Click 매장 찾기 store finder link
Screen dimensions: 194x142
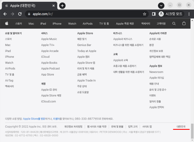[x=82, y=39]
